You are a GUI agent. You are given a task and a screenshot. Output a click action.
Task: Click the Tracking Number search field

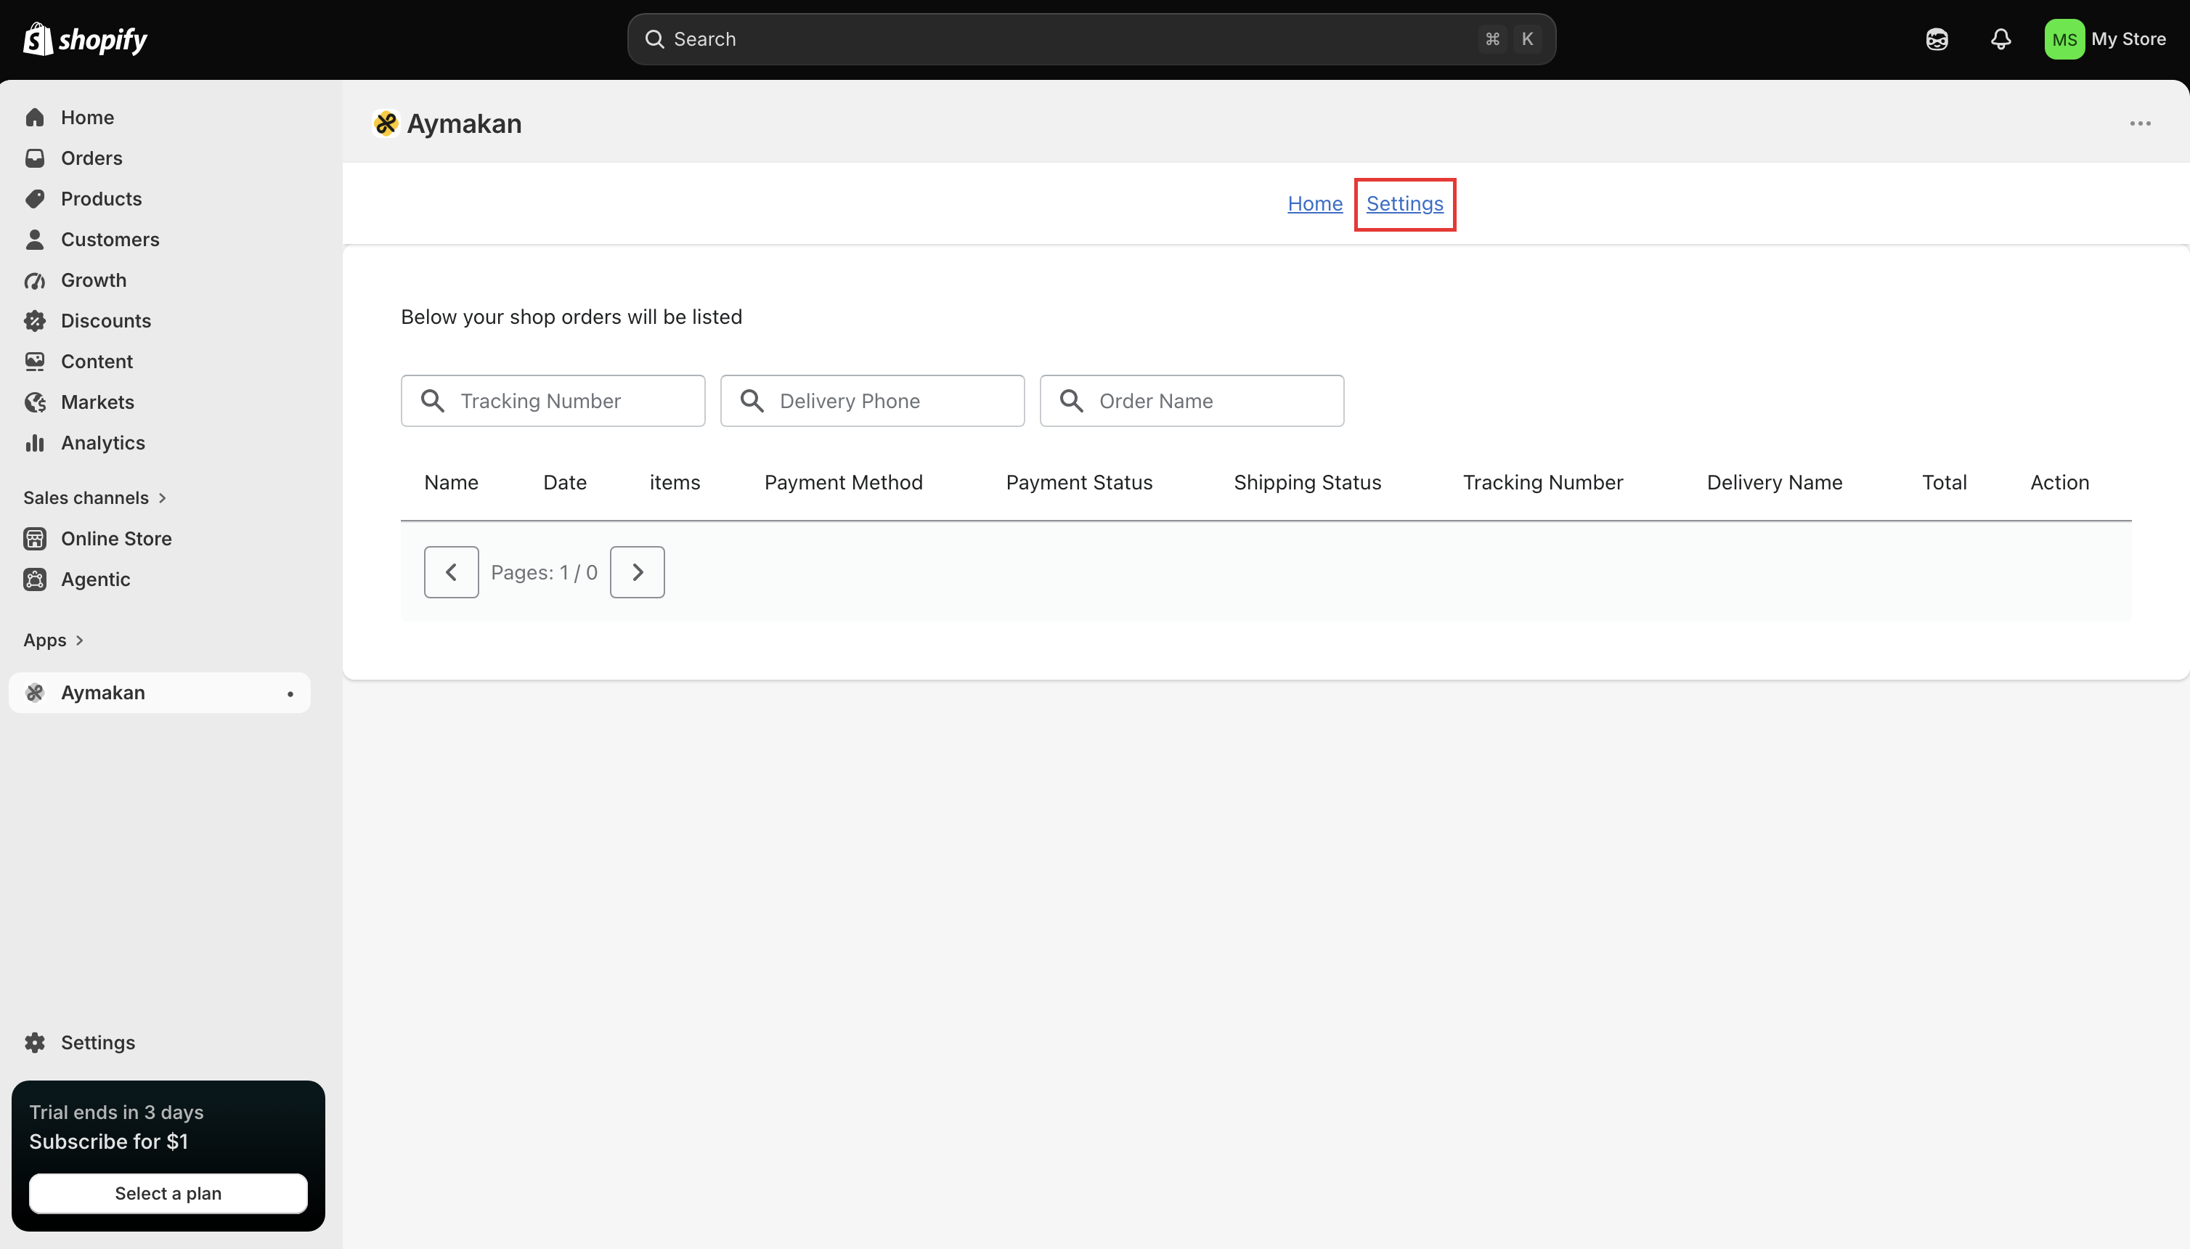point(553,401)
